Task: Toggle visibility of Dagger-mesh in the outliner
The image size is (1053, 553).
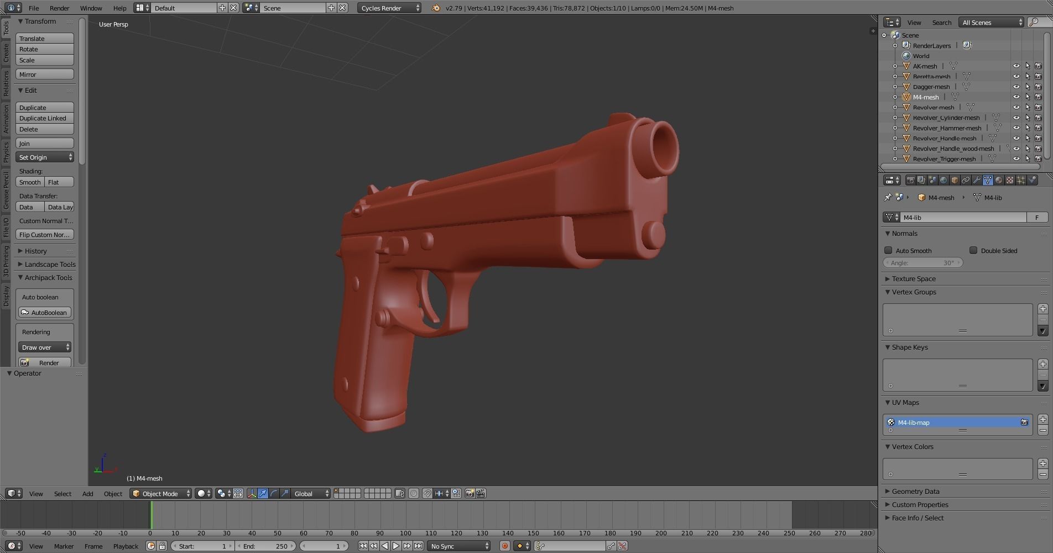Action: [x=1016, y=87]
